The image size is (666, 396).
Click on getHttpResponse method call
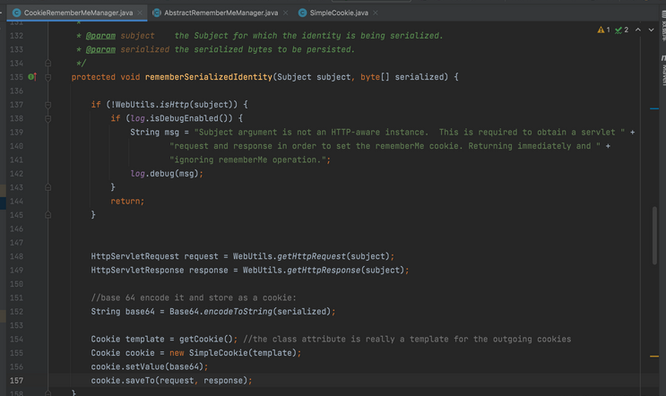[x=324, y=270]
